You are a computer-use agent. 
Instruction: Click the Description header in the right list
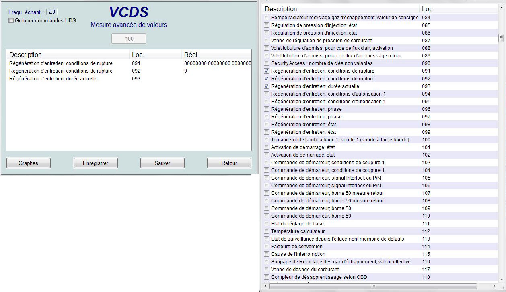click(281, 9)
